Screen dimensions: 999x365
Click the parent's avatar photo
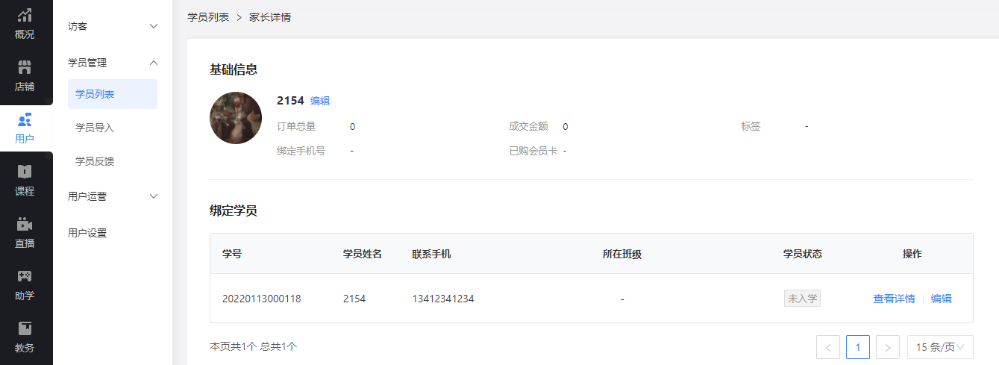[x=236, y=118]
